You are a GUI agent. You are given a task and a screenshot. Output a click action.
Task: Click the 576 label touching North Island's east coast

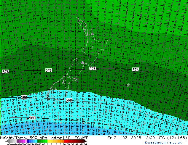tap(93, 69)
